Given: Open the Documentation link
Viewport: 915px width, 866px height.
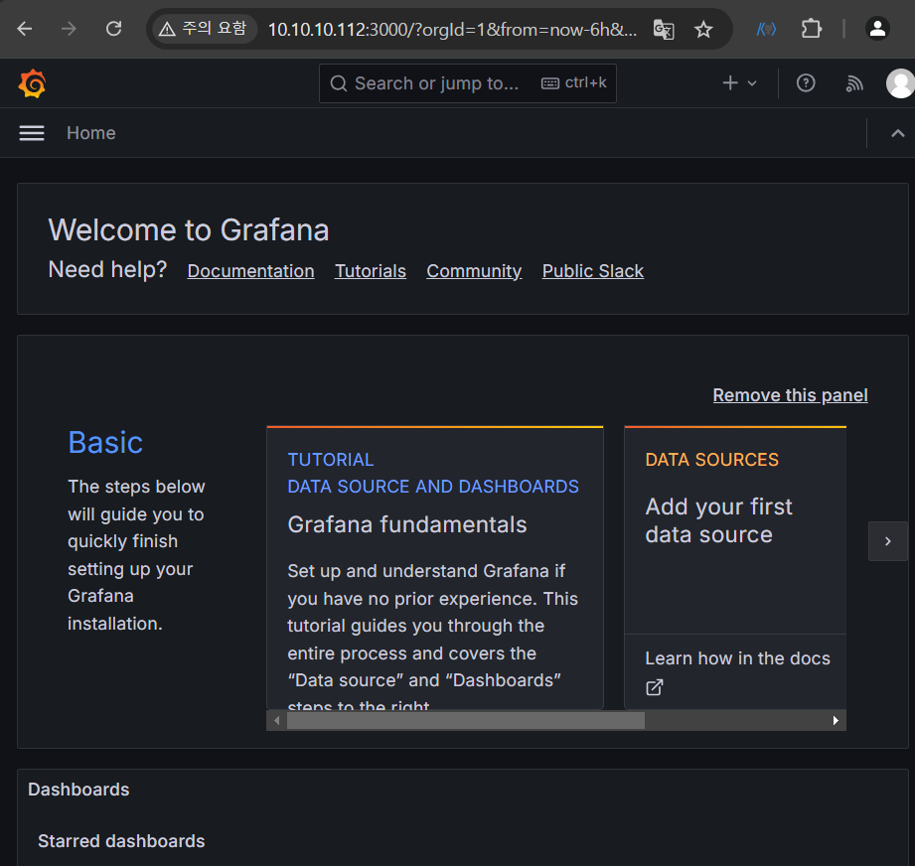Looking at the screenshot, I should (251, 271).
